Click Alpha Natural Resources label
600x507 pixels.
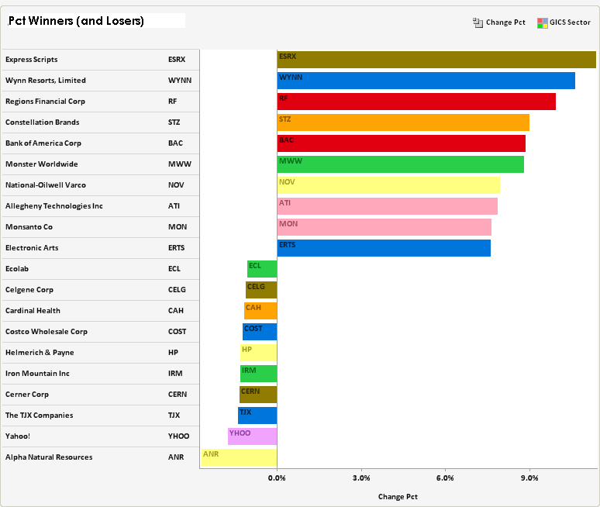click(x=49, y=457)
